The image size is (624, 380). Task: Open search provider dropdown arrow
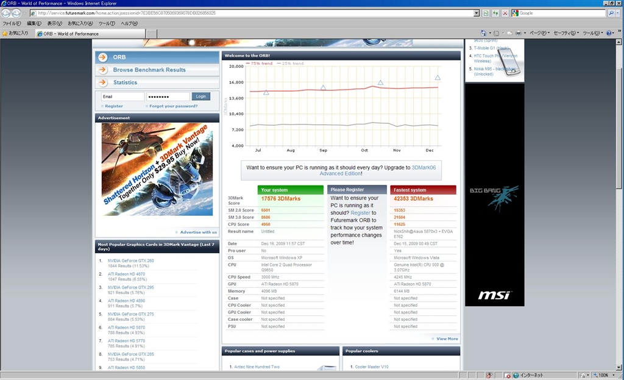(x=618, y=13)
